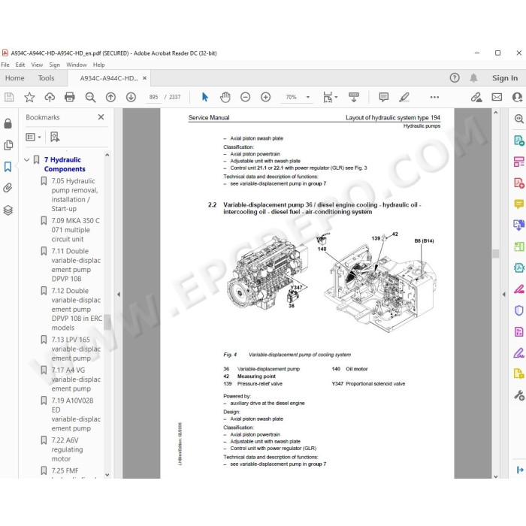Upload file to cloud icon
This screenshot has height=526, width=526.
50,97
